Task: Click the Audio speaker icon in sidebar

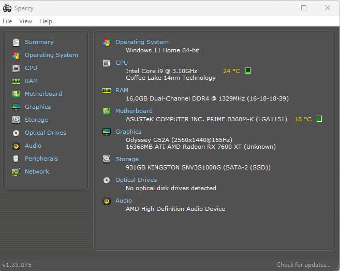Action: [16, 146]
